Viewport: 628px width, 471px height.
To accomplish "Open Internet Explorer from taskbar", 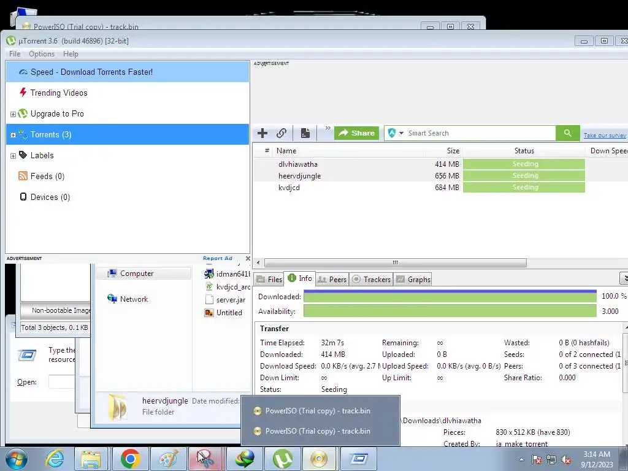I will 55,459.
